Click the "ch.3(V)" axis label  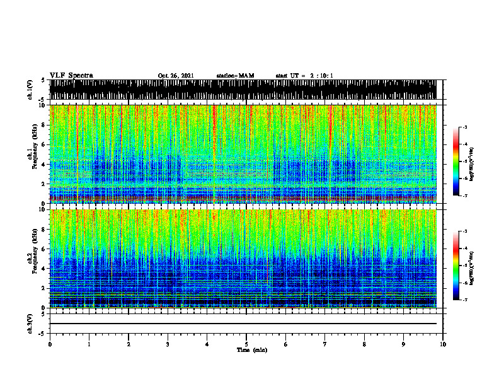tap(30, 324)
